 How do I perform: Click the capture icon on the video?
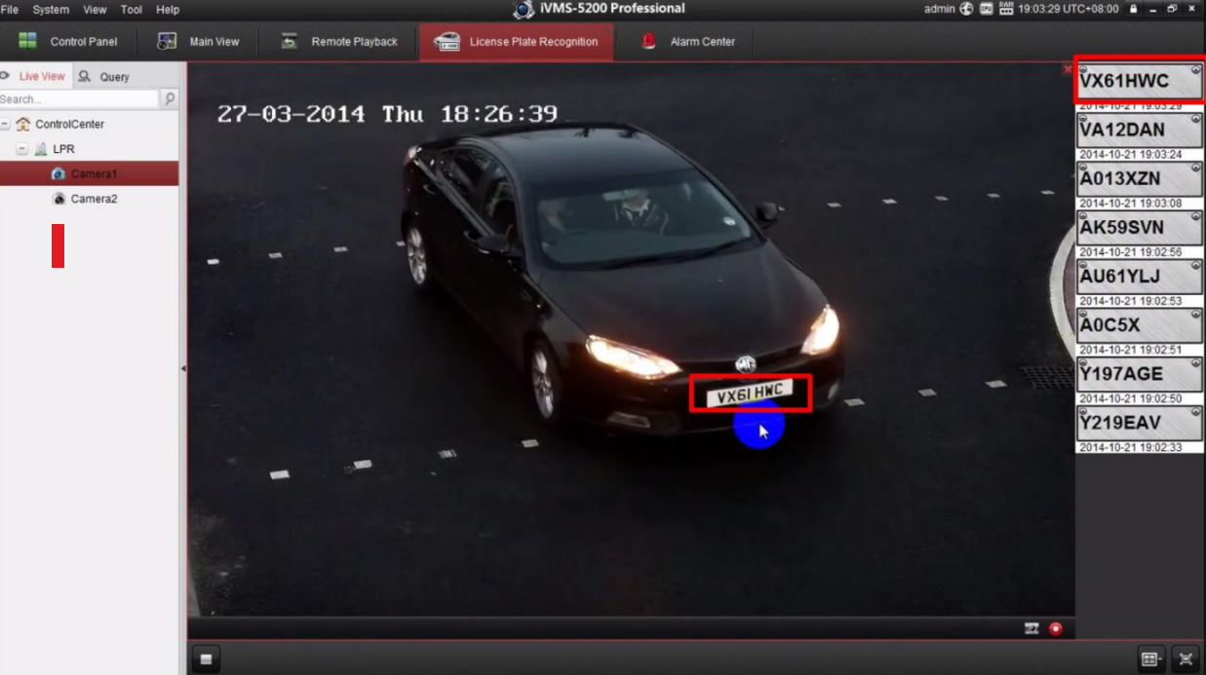[1031, 628]
